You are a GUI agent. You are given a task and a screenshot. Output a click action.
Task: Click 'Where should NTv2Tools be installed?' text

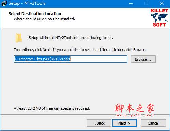click(45, 19)
